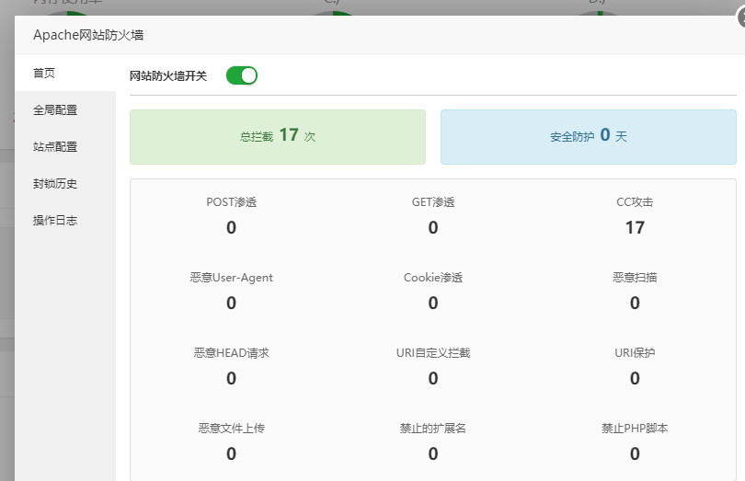The height and width of the screenshot is (481, 745).
Task: Click the count under 恶意文件上传
Action: pos(232,454)
